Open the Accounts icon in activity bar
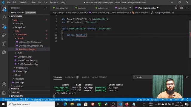 (4, 84)
